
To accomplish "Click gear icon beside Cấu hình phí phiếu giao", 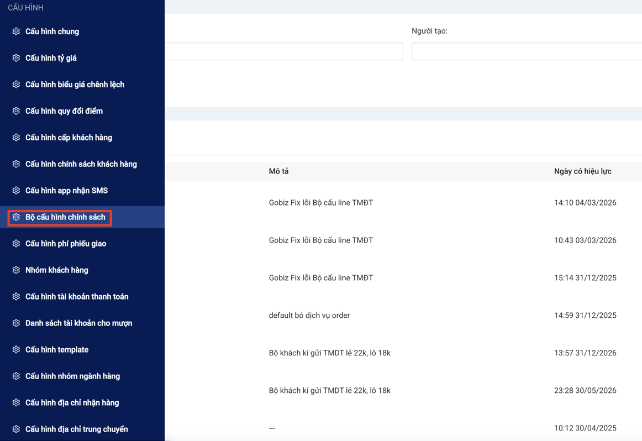I will pyautogui.click(x=16, y=244).
